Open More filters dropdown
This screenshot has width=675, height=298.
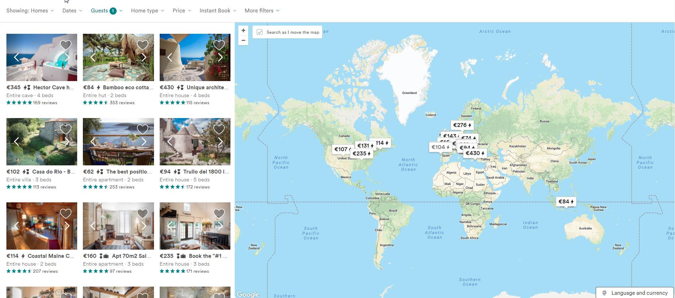point(262,11)
